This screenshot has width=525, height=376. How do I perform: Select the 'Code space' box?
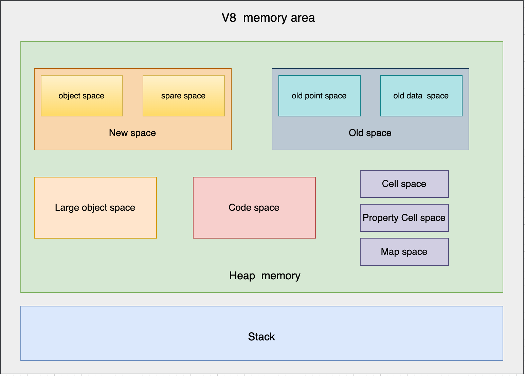tap(254, 208)
